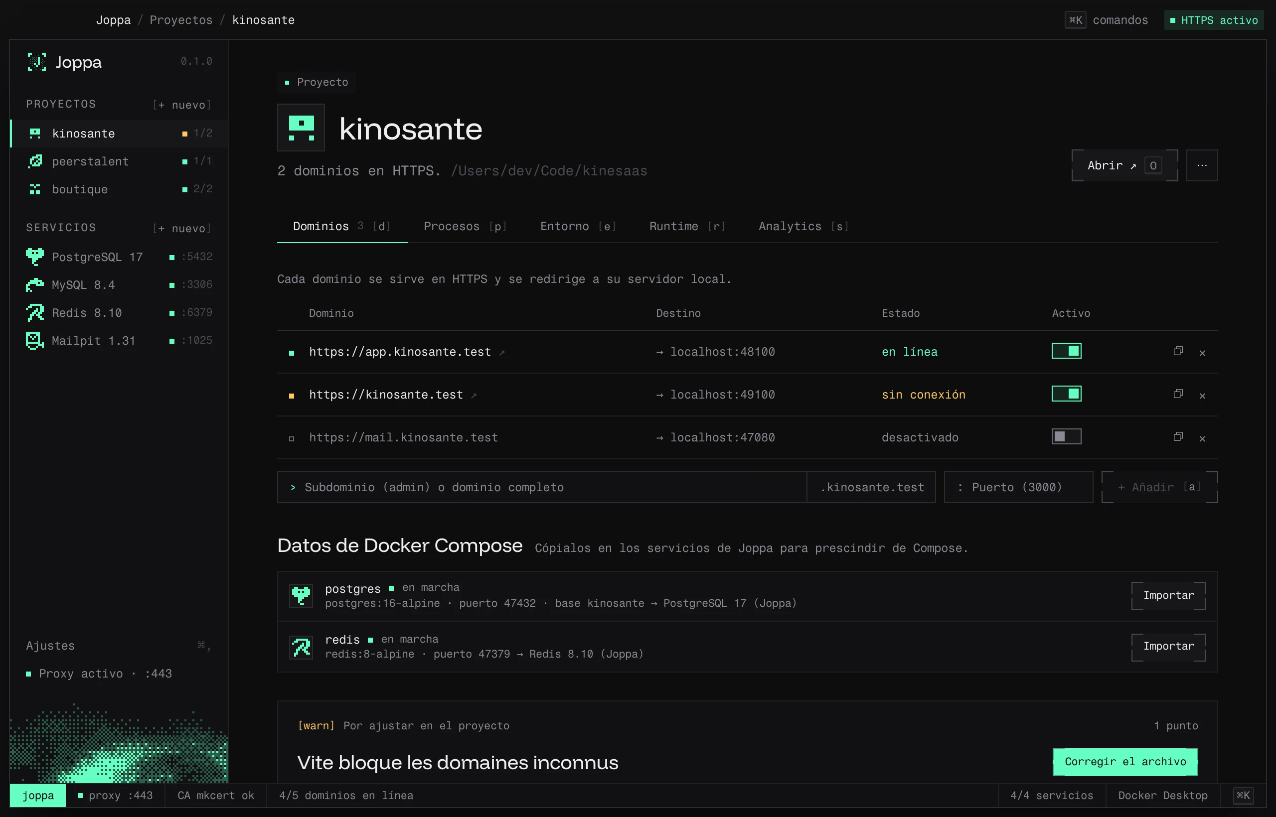The height and width of the screenshot is (817, 1276).
Task: Switch to the Procesos tab
Action: click(465, 227)
